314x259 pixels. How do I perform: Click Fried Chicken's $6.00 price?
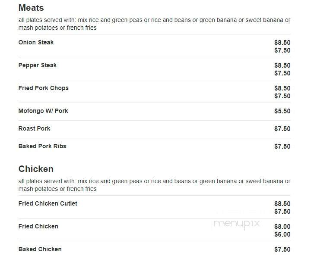point(282,234)
